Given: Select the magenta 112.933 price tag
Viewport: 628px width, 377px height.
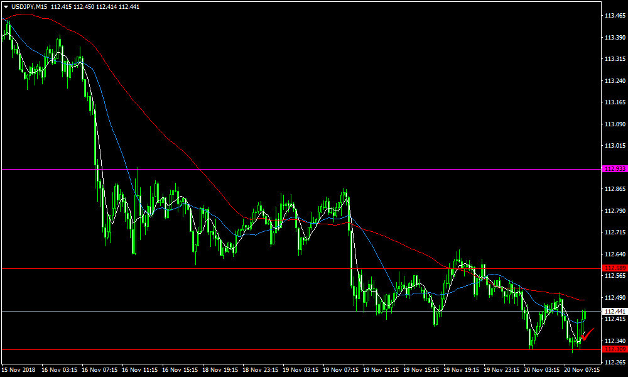Looking at the screenshot, I should pyautogui.click(x=614, y=169).
